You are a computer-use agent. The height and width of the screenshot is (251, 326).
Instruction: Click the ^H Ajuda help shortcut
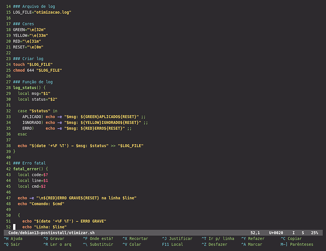click(x=14, y=238)
